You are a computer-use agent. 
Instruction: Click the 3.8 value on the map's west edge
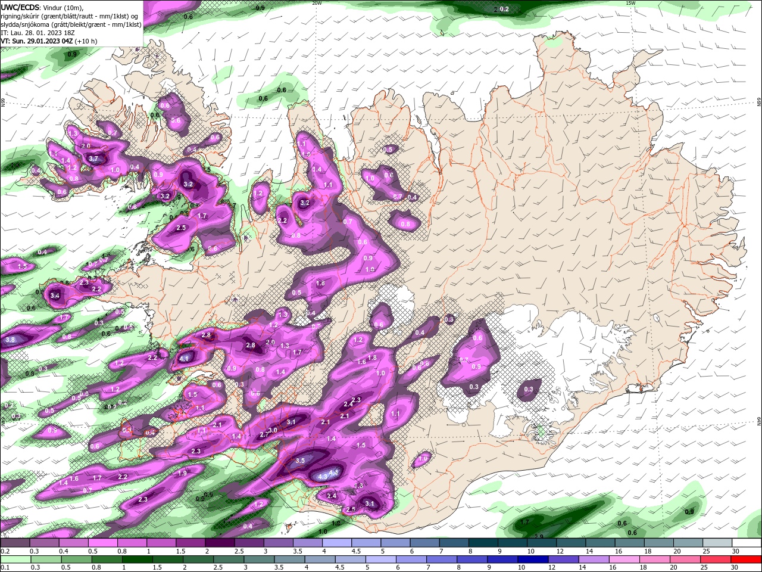pyautogui.click(x=10, y=340)
